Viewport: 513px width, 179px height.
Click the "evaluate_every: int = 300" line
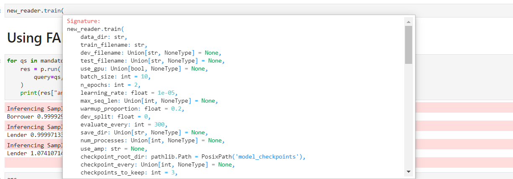pos(124,125)
